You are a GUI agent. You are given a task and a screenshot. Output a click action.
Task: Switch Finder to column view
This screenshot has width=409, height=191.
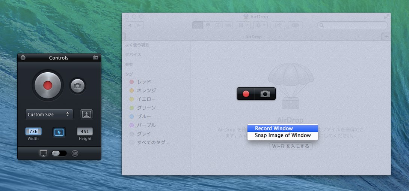click(x=218, y=25)
